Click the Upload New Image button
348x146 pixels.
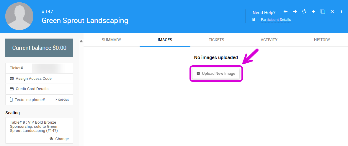point(216,74)
